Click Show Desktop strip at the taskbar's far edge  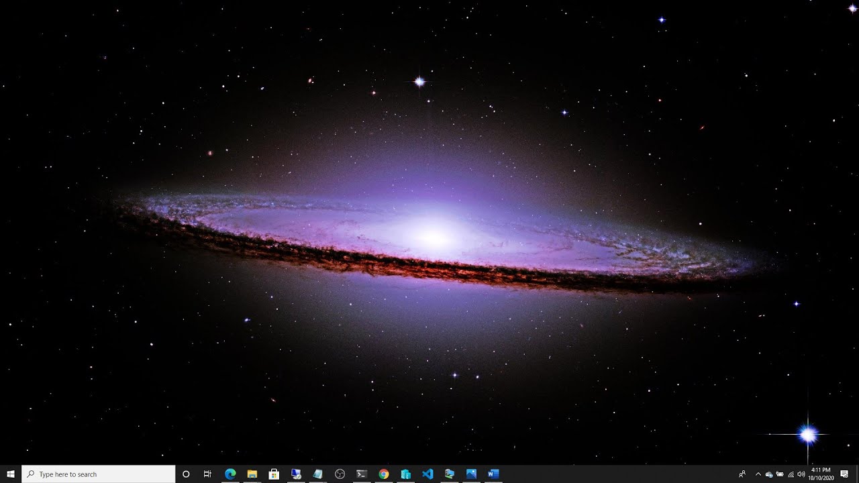click(x=857, y=474)
